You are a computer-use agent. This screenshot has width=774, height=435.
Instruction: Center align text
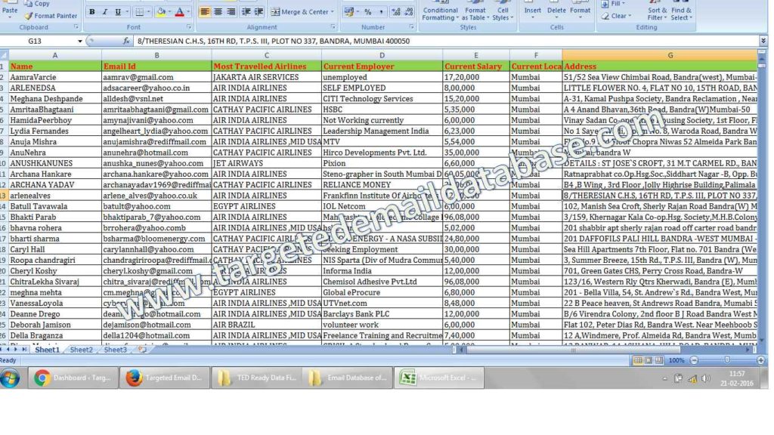(x=218, y=12)
